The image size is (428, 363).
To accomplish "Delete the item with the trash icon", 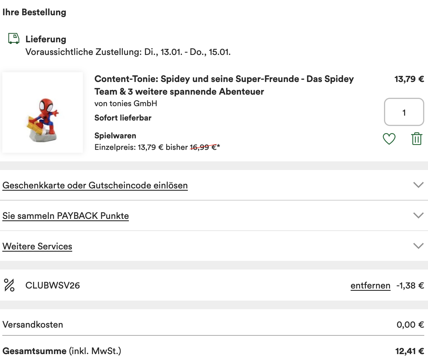I will pyautogui.click(x=416, y=139).
